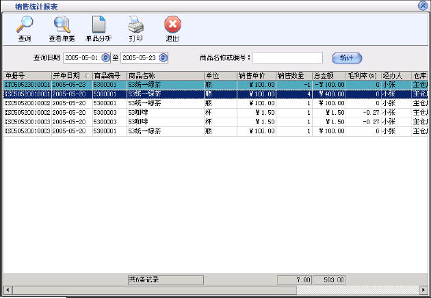Click the 总金额 column header
Viewport: 431px width, 298px height.
point(328,75)
